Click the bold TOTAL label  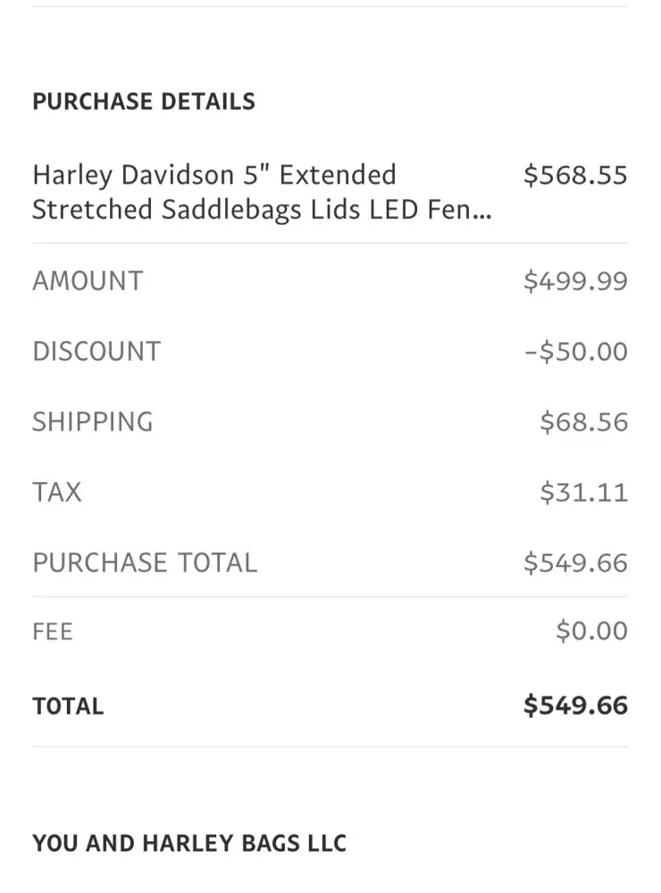(68, 706)
